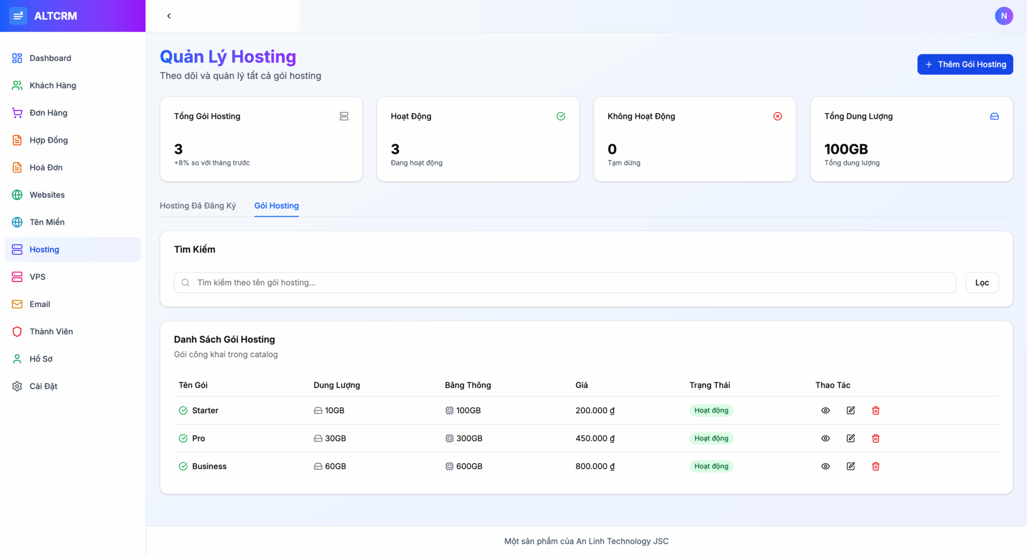
Task: Click the search magnifier icon
Action: coord(185,282)
